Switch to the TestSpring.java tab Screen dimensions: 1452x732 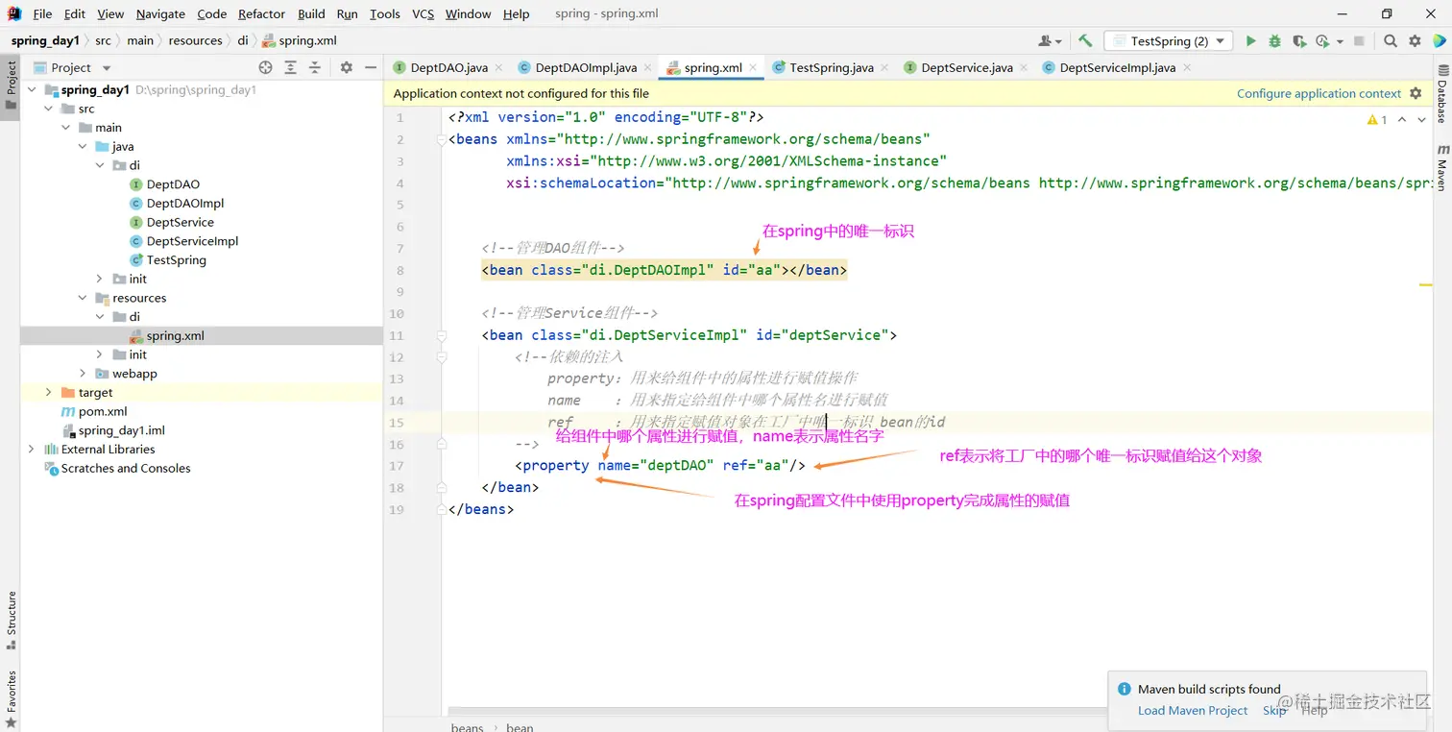[x=831, y=68]
